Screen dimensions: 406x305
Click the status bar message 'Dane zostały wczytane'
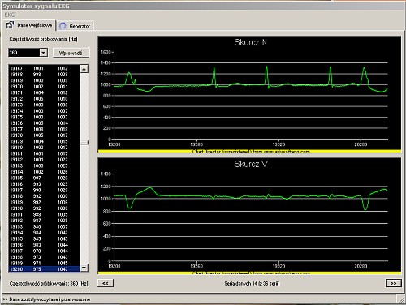(46, 299)
